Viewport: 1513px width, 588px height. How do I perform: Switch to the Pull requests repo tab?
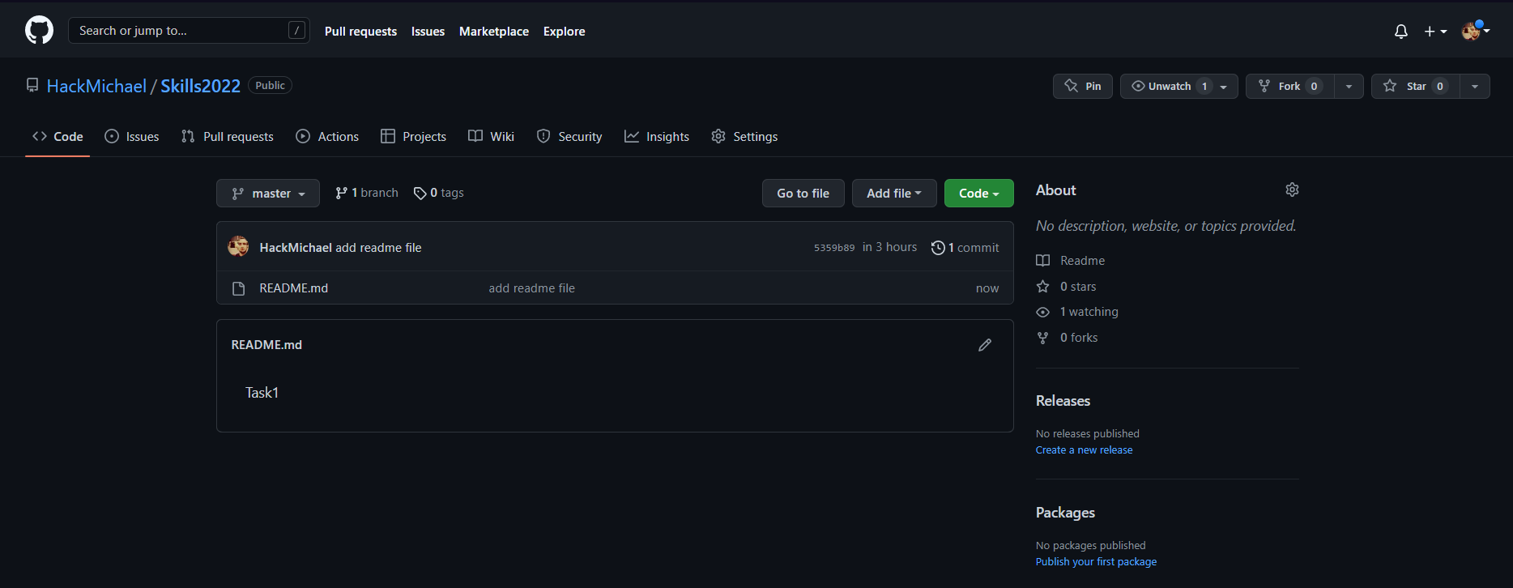click(228, 136)
